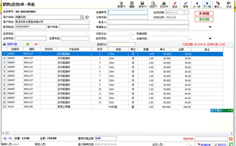Viewport: 236px width, 146px height.
Task: Click the 金额 column header
Action: (181, 49)
